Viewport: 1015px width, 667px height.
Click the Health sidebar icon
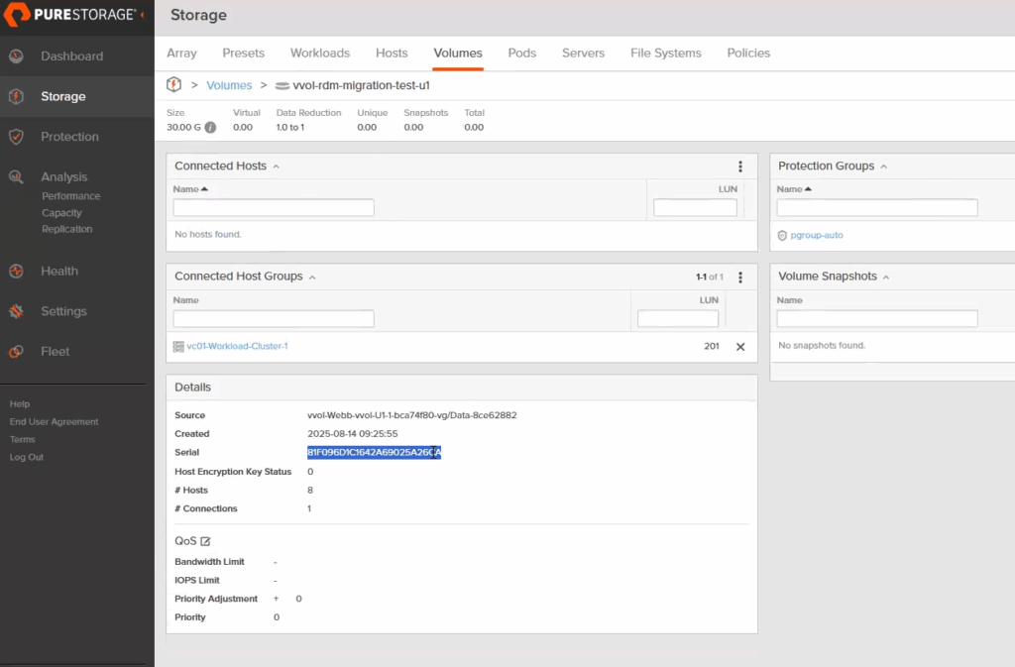pos(16,272)
